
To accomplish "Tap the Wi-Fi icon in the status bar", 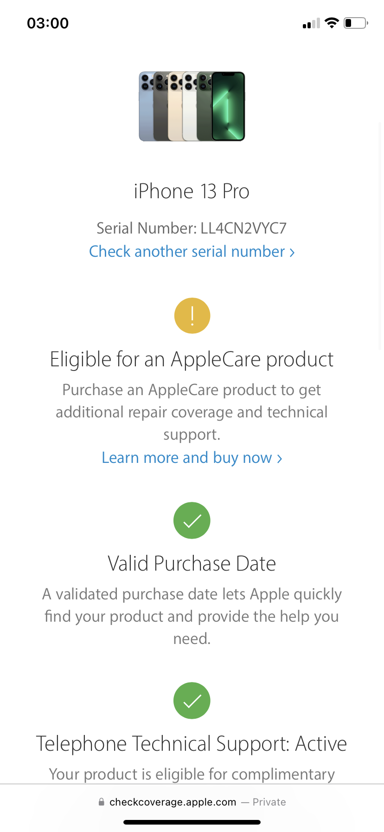I will pos(332,23).
